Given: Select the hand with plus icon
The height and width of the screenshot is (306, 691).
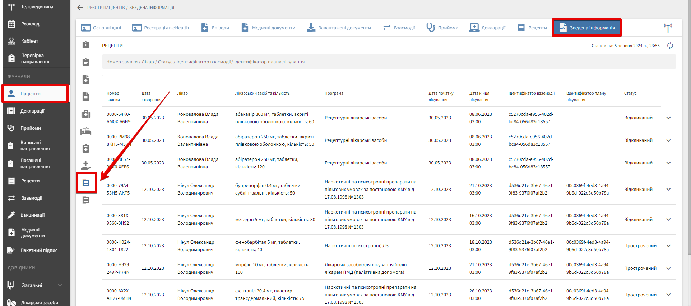Looking at the screenshot, I should pyautogui.click(x=86, y=166).
